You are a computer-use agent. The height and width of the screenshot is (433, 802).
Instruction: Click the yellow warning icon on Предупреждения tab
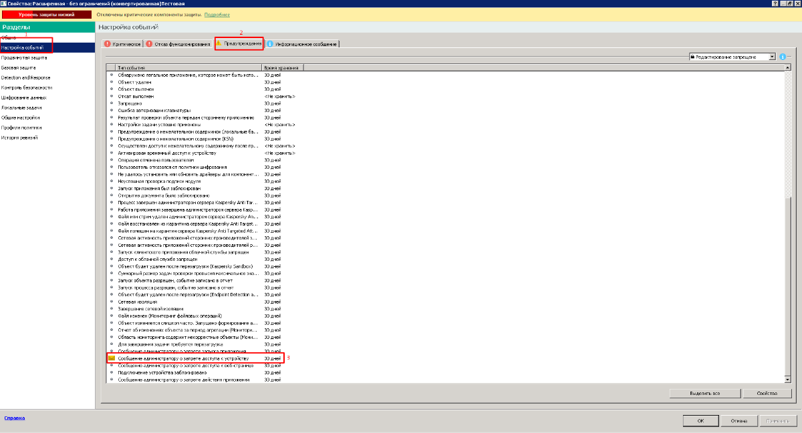tap(219, 43)
